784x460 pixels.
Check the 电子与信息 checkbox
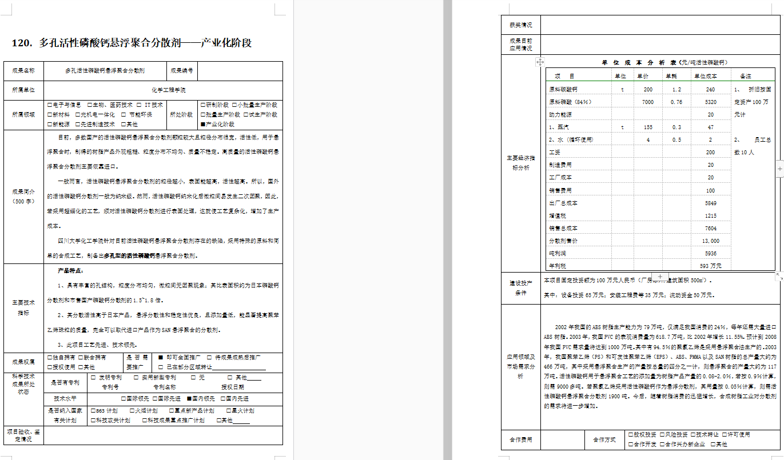coord(50,105)
